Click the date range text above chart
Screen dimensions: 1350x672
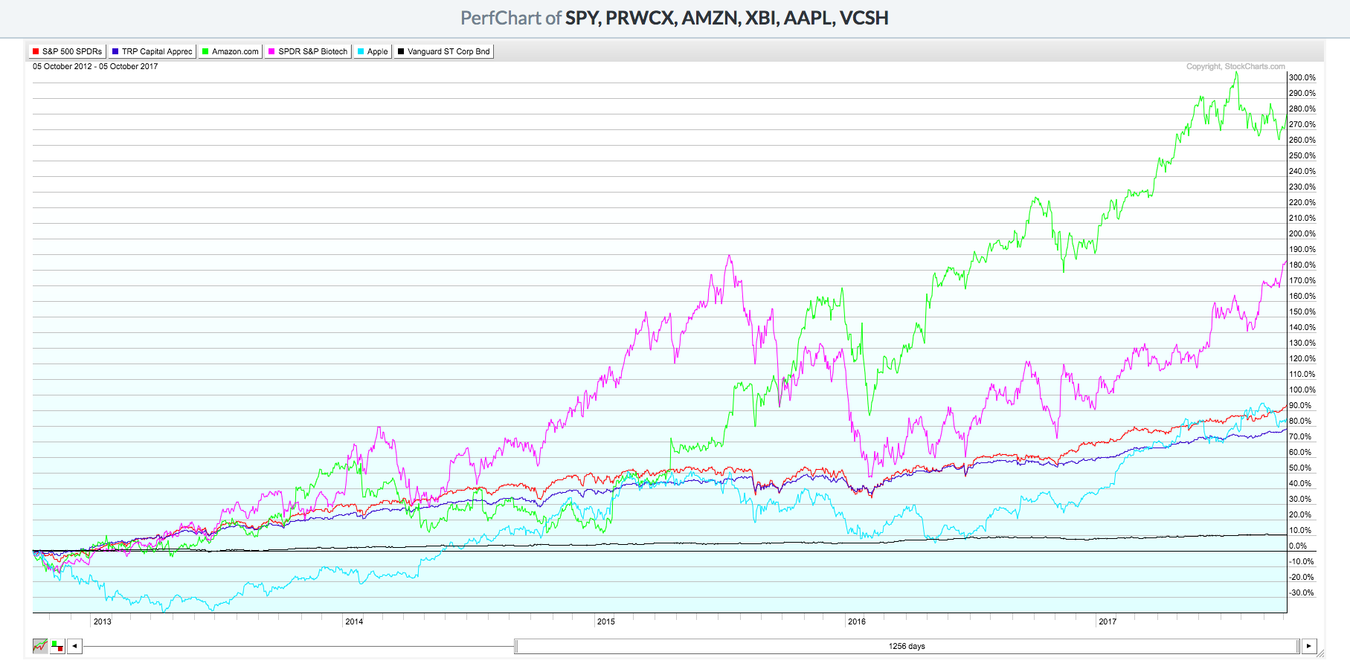[95, 67]
